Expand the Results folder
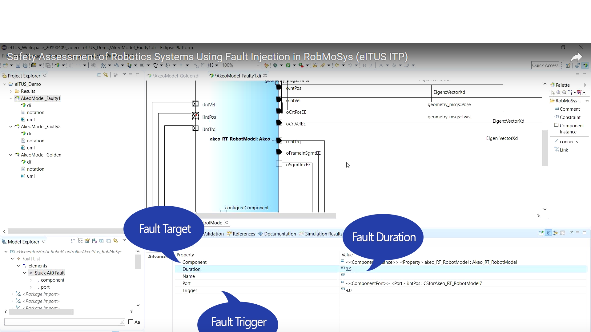The image size is (591, 332). 11,91
